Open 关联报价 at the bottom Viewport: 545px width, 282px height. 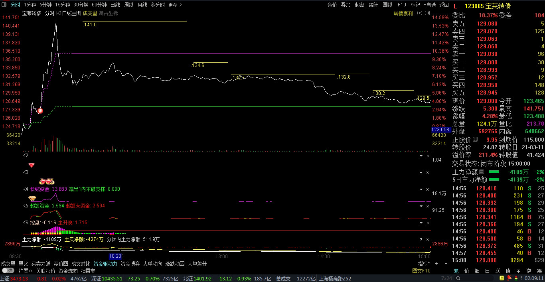(45, 271)
